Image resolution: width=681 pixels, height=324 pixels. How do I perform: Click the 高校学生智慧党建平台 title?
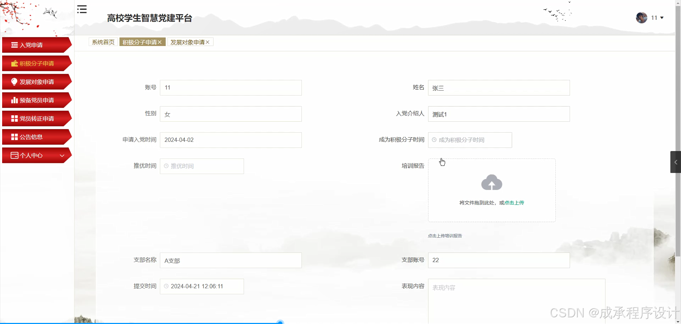tap(150, 18)
